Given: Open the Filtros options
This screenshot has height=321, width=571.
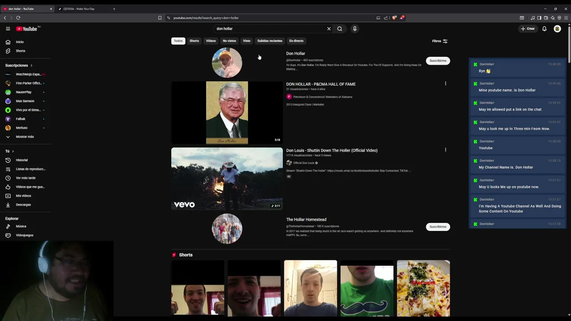Looking at the screenshot, I should [440, 41].
